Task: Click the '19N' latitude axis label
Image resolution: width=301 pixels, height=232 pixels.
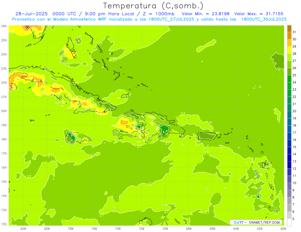Action: (4, 125)
